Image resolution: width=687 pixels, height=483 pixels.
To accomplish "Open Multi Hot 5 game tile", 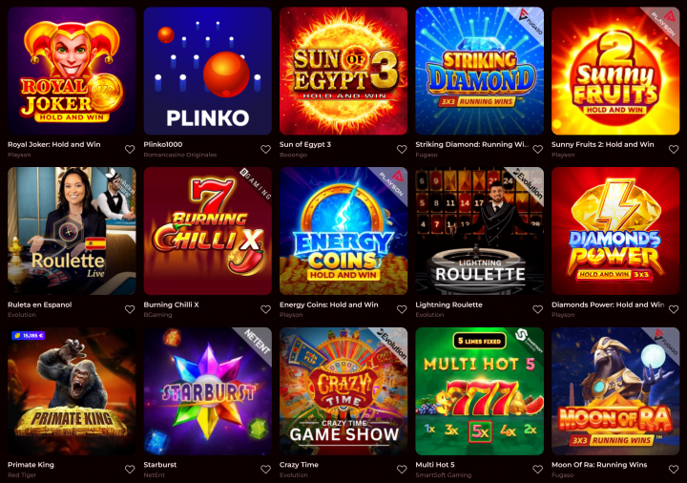I will pos(479,391).
